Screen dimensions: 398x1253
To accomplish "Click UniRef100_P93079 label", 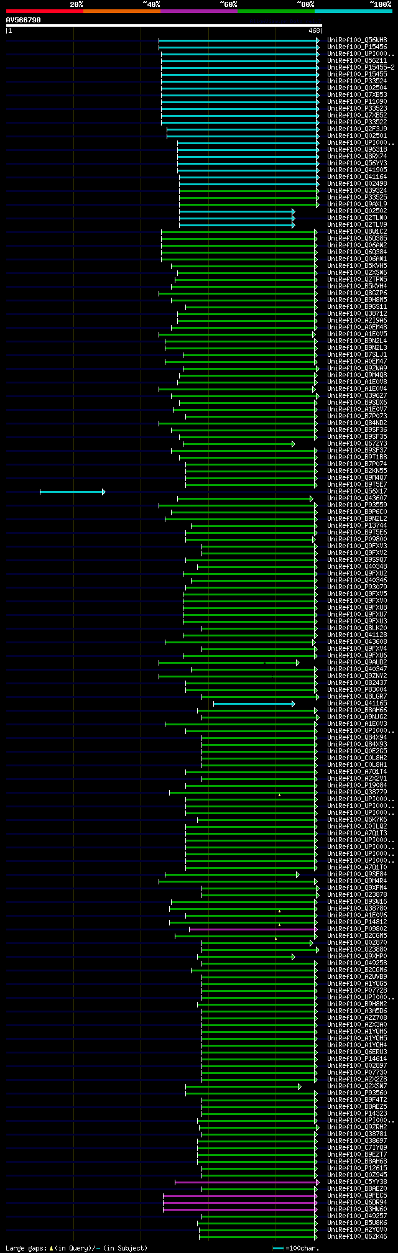I will (x=357, y=587).
